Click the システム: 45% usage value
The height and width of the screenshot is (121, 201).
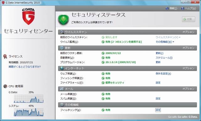click(31, 106)
